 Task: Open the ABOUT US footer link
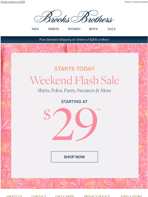pos(14,196)
